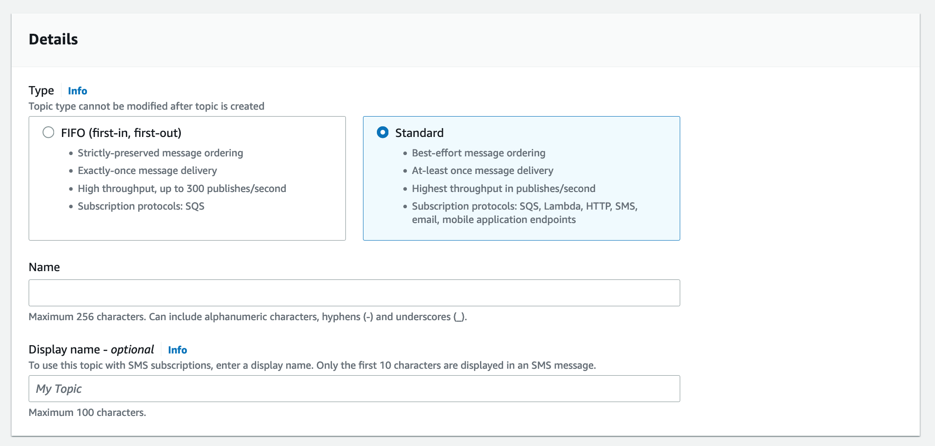The height and width of the screenshot is (446, 935).
Task: Click the Display name field showing My Topic
Action: tap(354, 389)
